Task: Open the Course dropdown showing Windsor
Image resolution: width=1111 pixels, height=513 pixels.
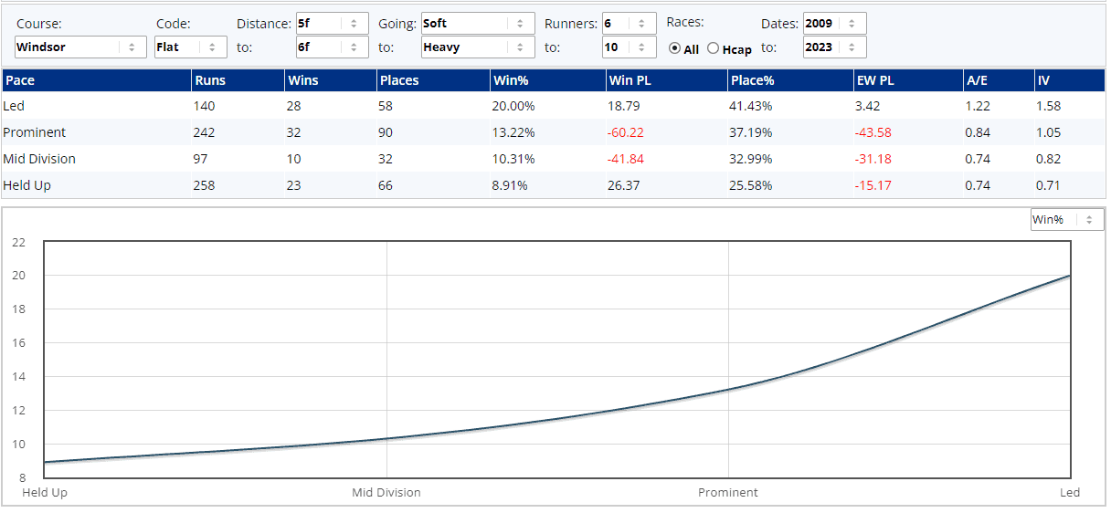Action: [80, 47]
